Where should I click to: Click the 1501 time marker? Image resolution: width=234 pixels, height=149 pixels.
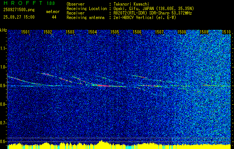coord(25,32)
